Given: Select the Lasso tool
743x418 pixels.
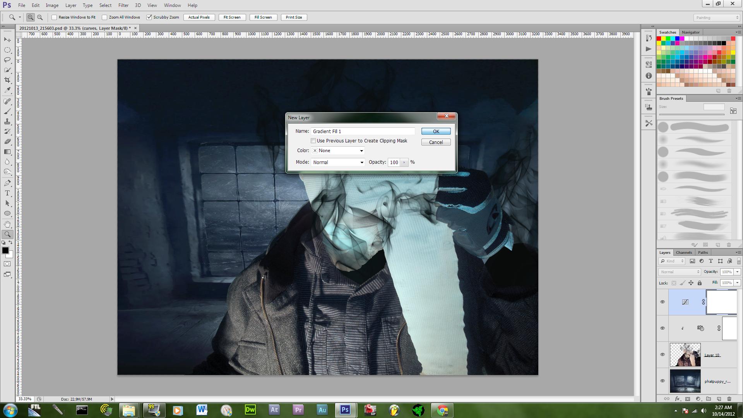Looking at the screenshot, I should click(x=7, y=60).
